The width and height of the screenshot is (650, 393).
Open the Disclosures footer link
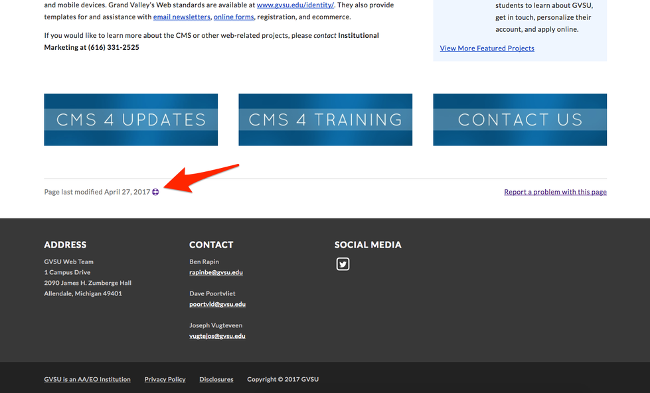pyautogui.click(x=216, y=379)
